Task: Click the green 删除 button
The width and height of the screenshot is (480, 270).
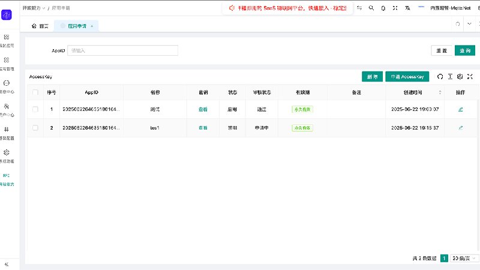Action: pos(372,77)
